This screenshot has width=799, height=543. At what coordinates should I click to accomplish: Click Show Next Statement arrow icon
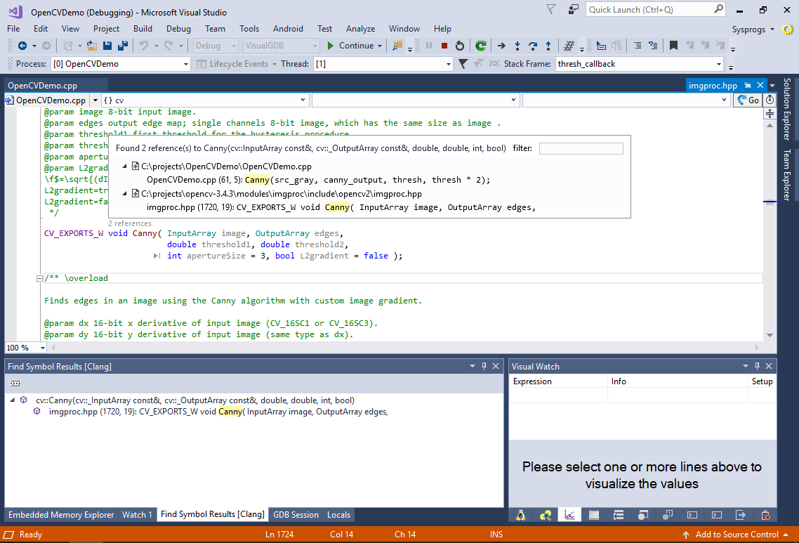pos(501,46)
